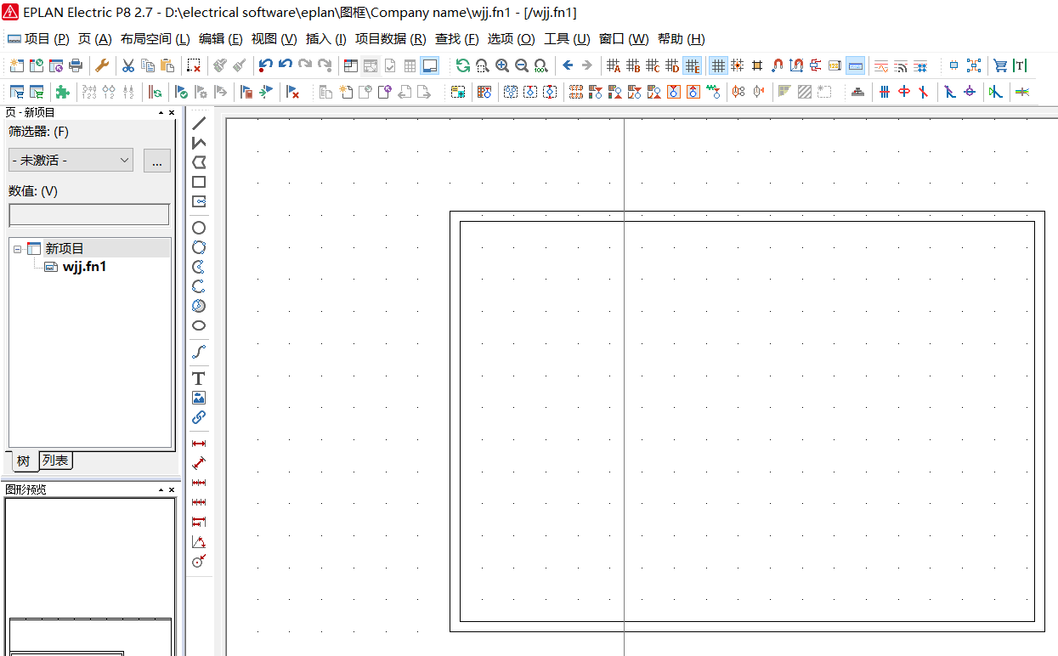Viewport: 1058px width, 656px height.
Task: Pick the Ellipse drawing tool
Action: point(199,325)
